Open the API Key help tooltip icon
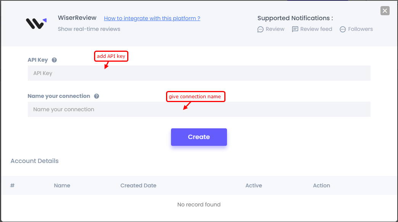 pyautogui.click(x=54, y=60)
